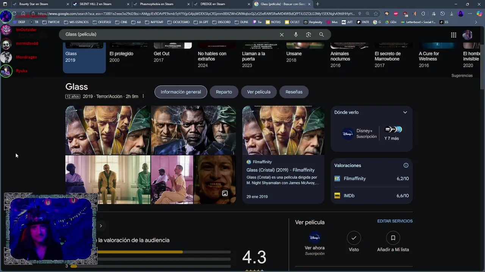Bookmark this page with star icon

coord(375,14)
